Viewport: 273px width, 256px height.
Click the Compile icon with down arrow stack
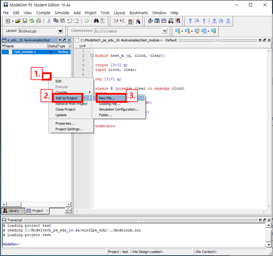click(x=150, y=21)
